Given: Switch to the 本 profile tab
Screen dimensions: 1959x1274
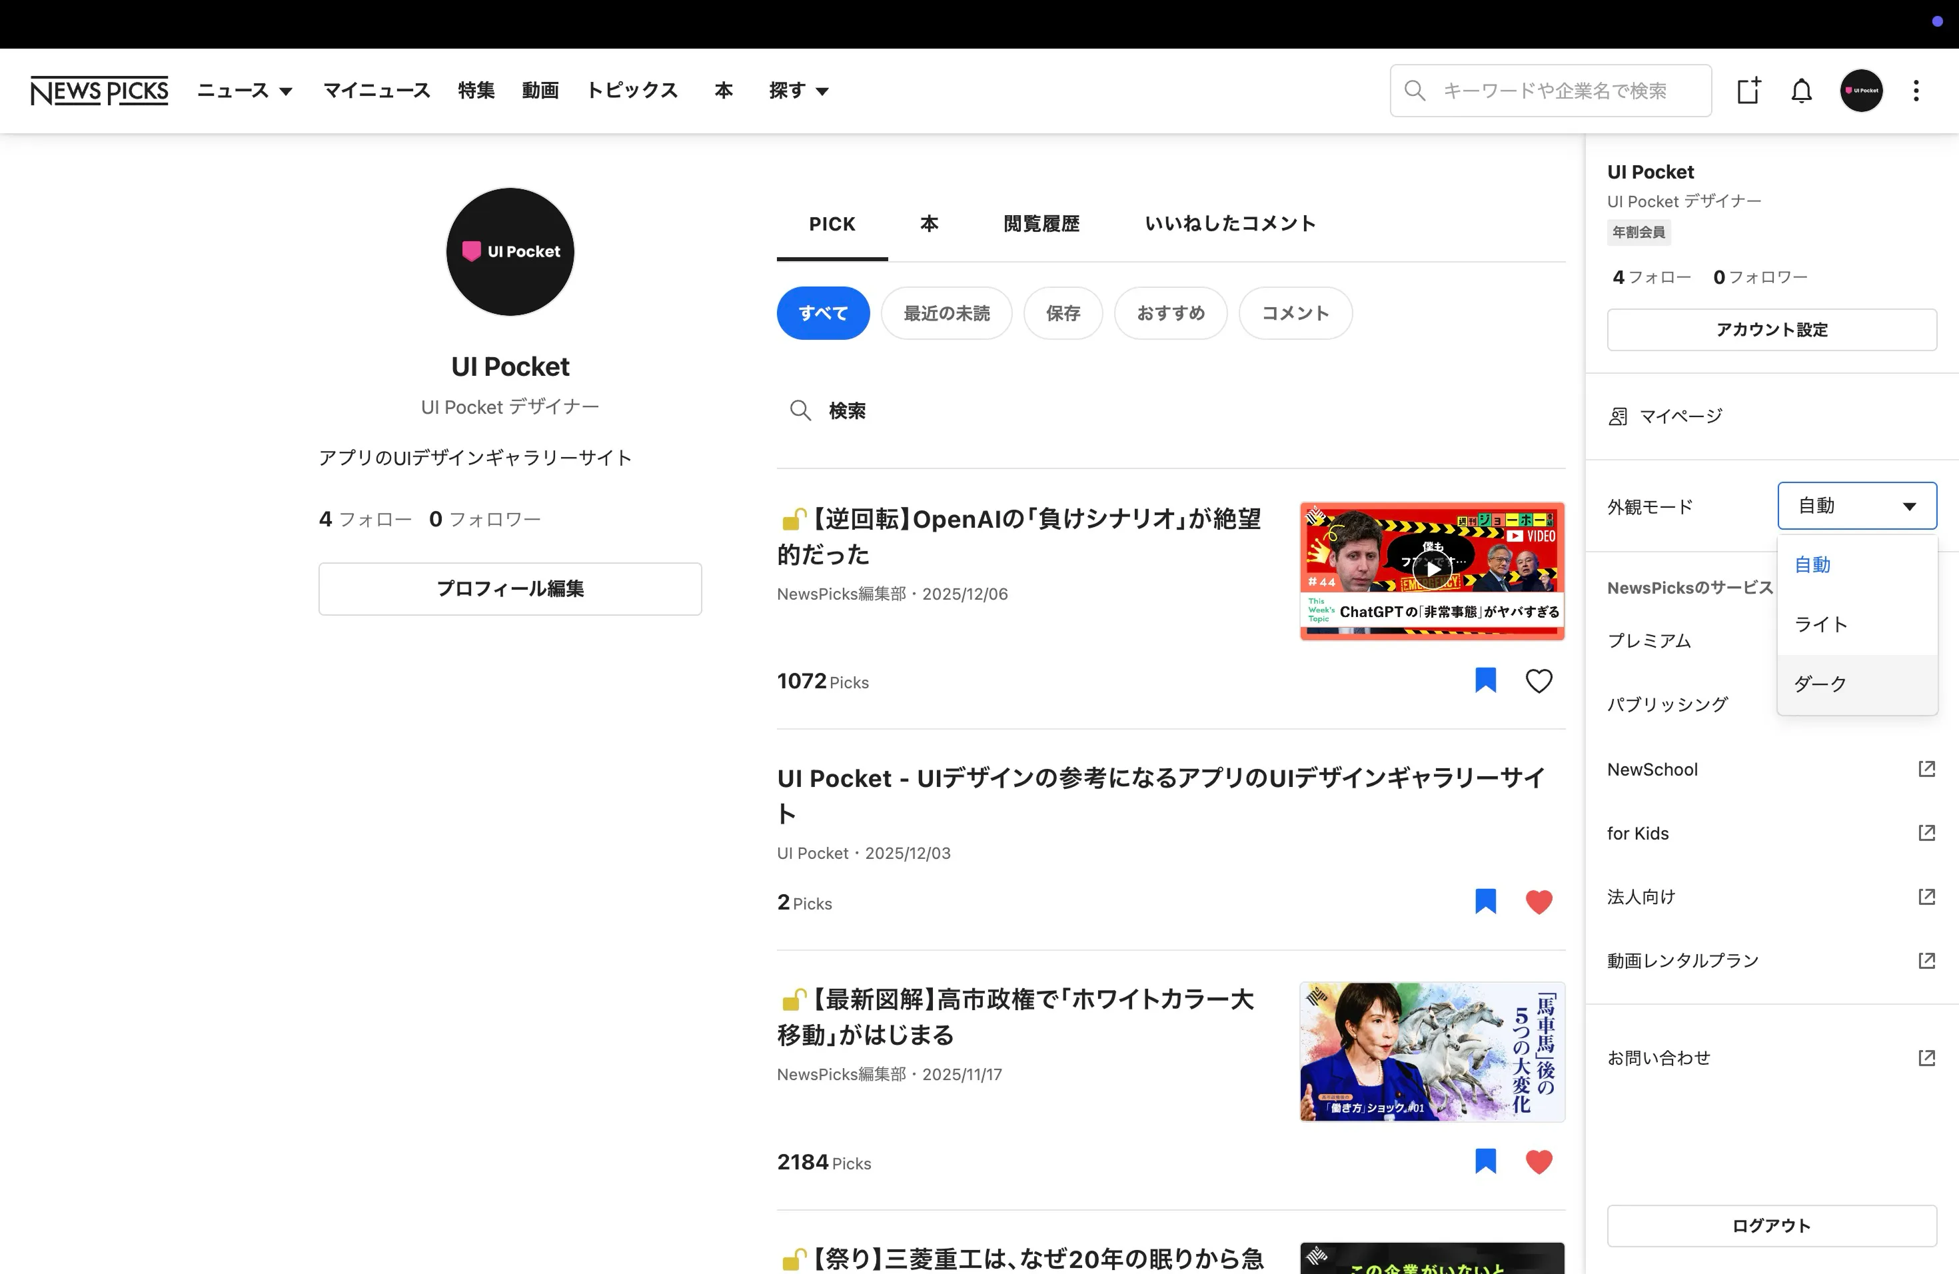Looking at the screenshot, I should point(928,224).
